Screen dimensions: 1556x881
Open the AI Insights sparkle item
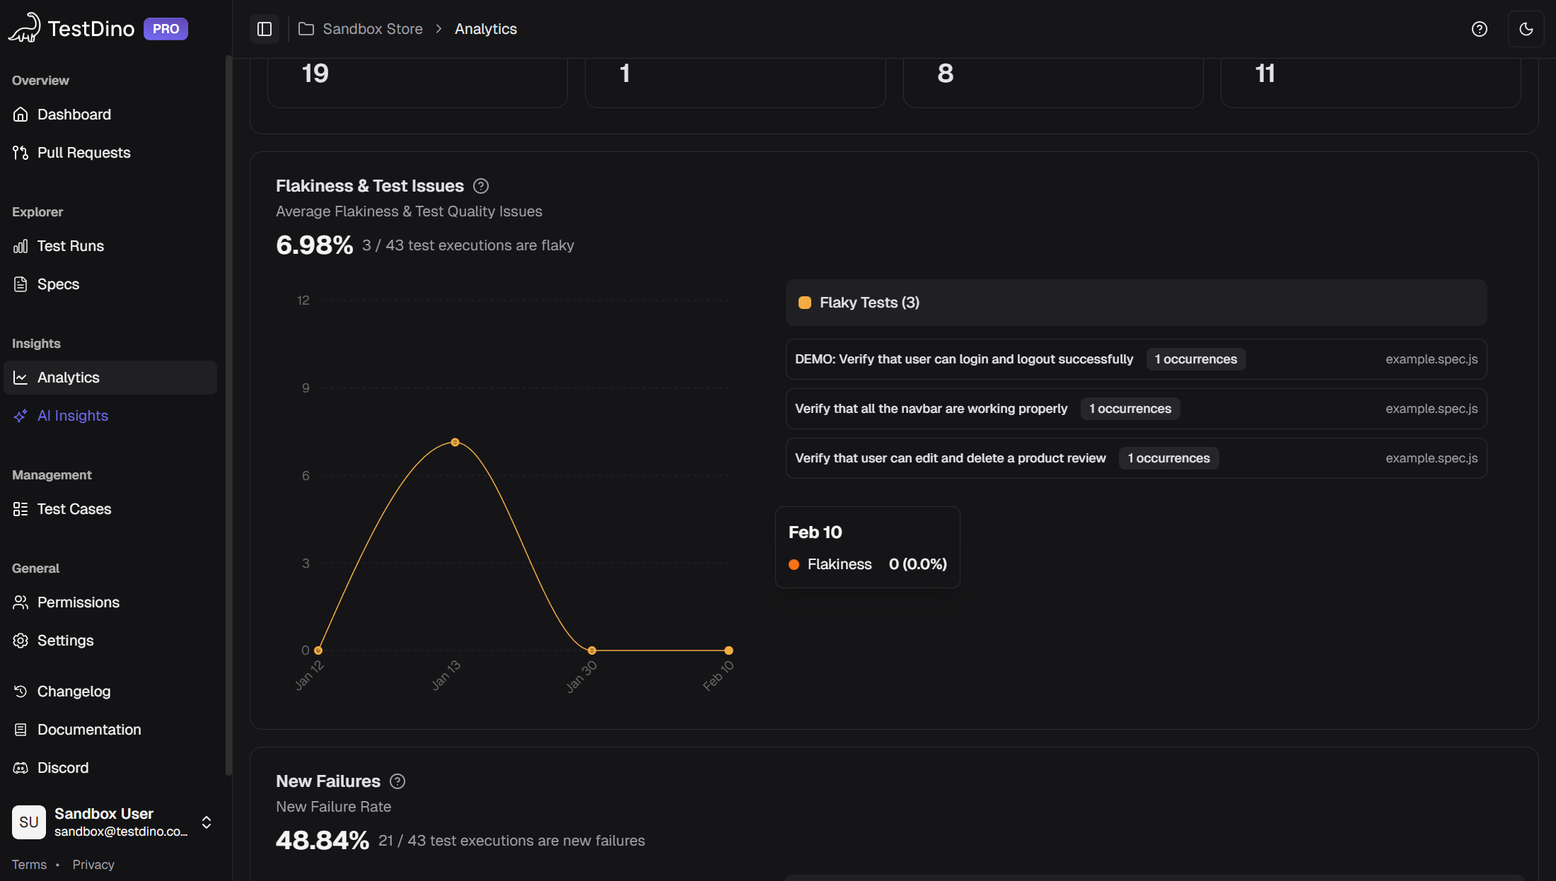pyautogui.click(x=72, y=416)
